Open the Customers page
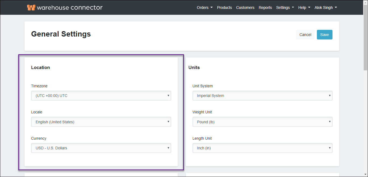Viewport: 368px width, 177px height. tap(245, 8)
